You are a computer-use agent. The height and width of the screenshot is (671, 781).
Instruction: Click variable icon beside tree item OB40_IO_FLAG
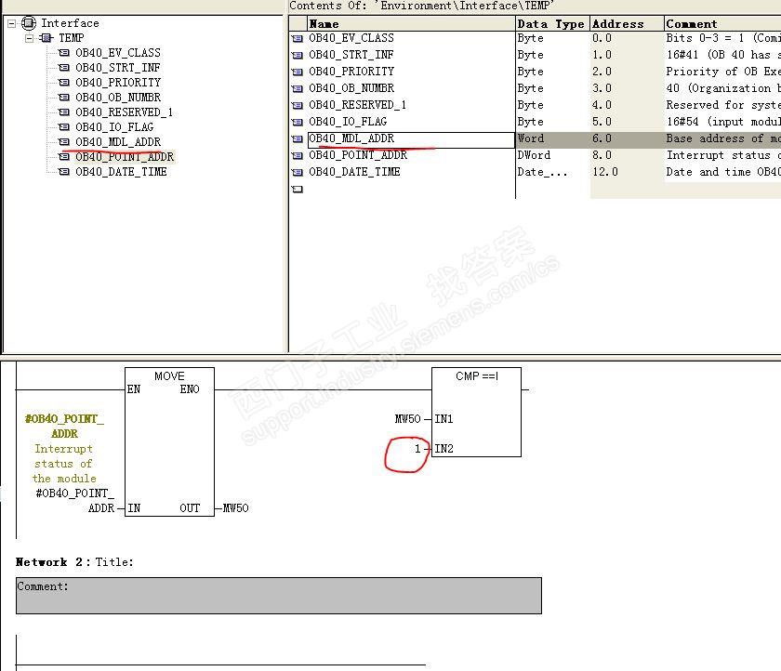(64, 127)
